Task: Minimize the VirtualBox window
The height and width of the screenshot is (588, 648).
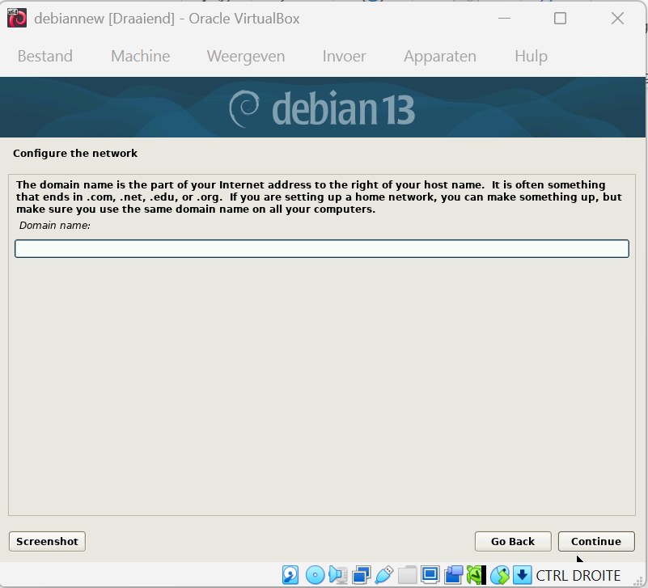Action: [504, 18]
